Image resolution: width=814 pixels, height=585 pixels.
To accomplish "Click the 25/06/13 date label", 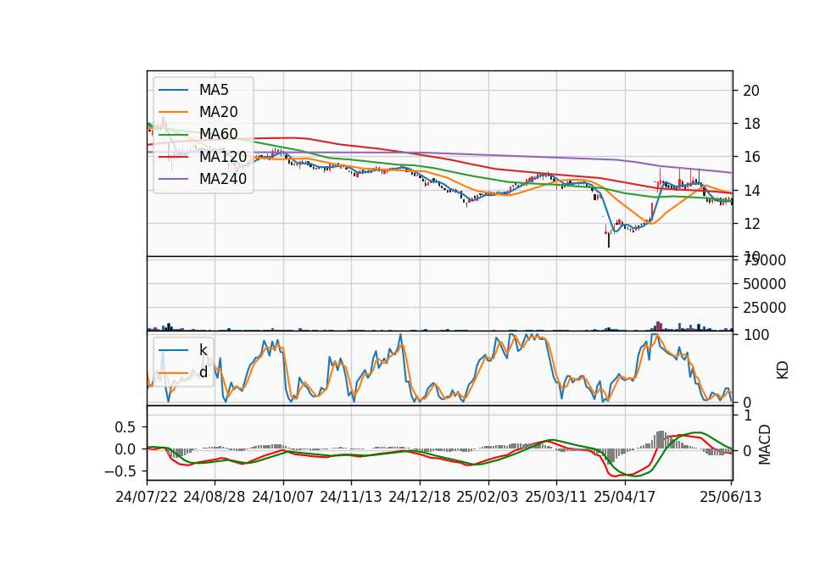I will 730,497.
